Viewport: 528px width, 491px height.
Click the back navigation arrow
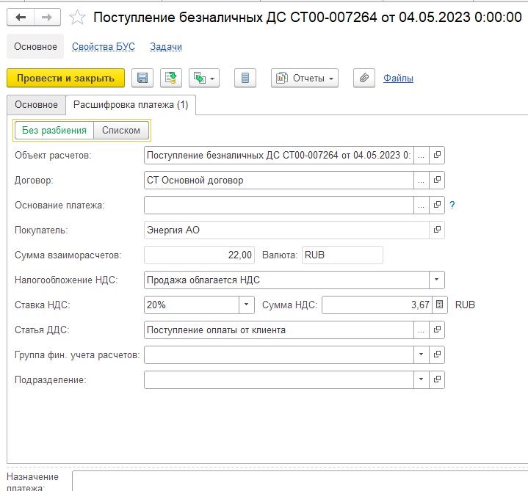20,17
